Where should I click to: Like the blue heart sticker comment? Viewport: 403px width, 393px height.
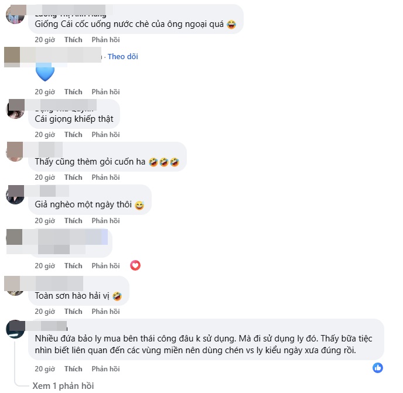73,92
